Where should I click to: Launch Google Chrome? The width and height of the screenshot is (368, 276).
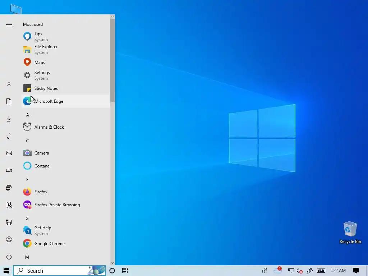tap(66, 243)
